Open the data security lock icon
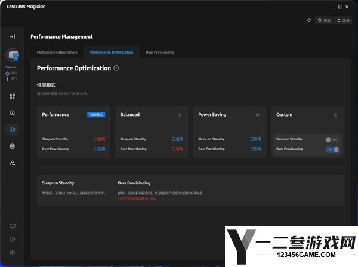Image resolution: width=358 pixels, height=267 pixels. pos(13,163)
